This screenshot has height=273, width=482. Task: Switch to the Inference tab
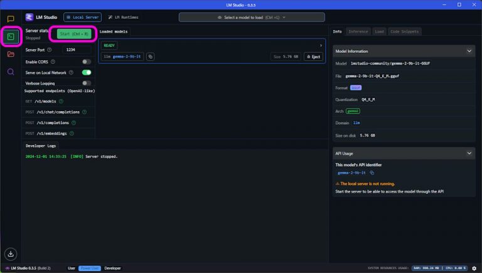pyautogui.click(x=358, y=31)
